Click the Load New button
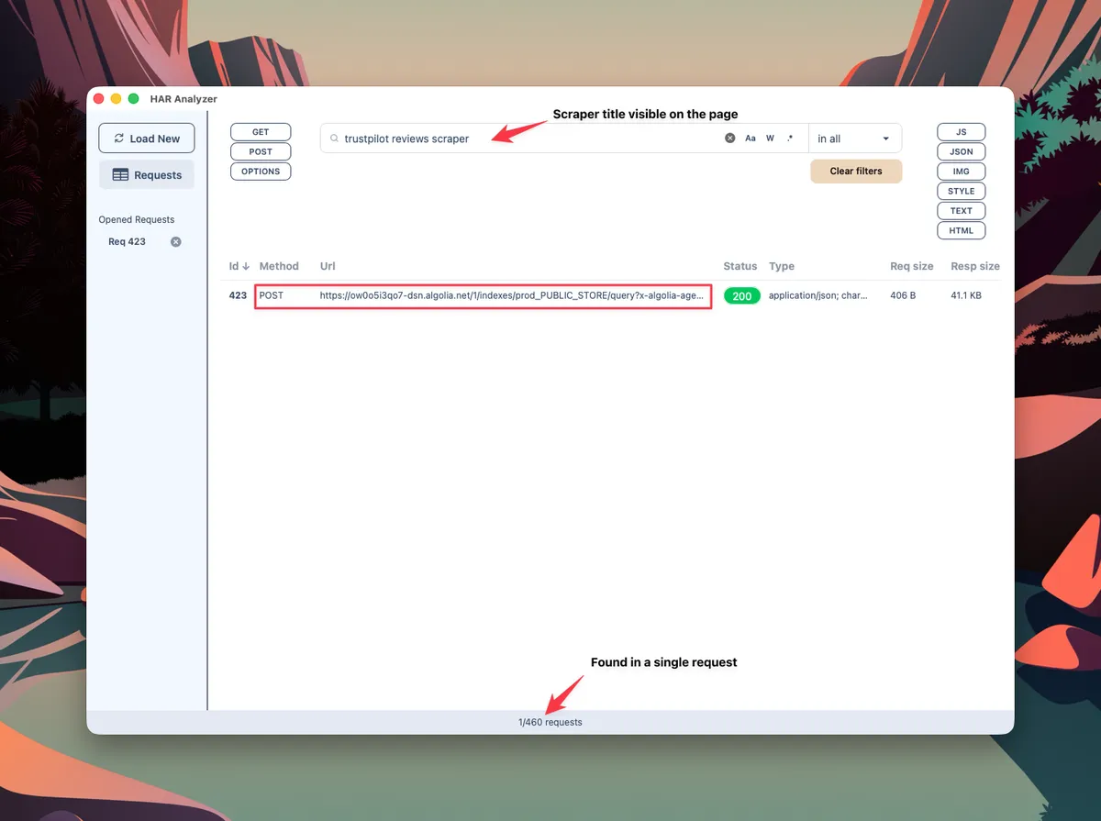The width and height of the screenshot is (1101, 821). [147, 139]
